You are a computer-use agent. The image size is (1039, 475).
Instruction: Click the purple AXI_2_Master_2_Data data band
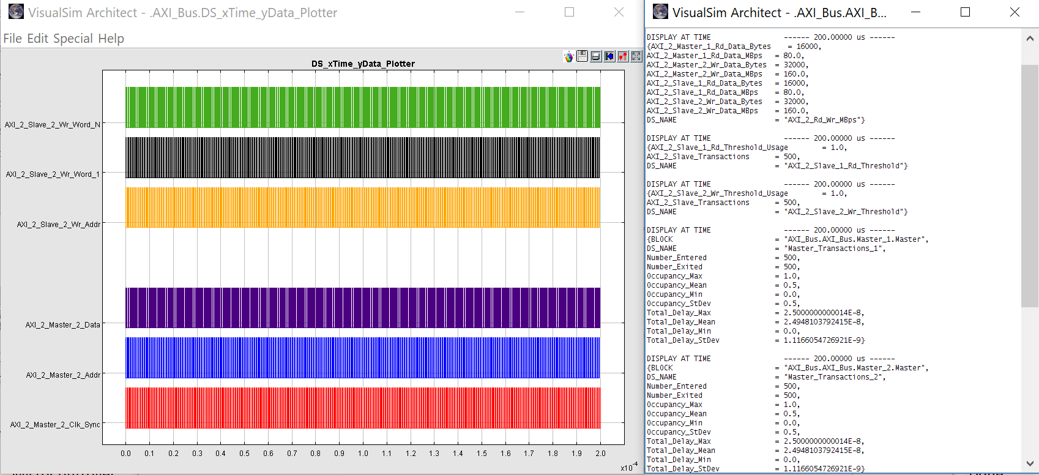point(362,307)
